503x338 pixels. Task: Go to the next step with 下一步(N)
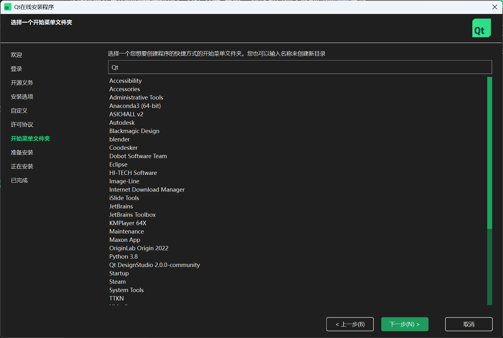coord(405,324)
